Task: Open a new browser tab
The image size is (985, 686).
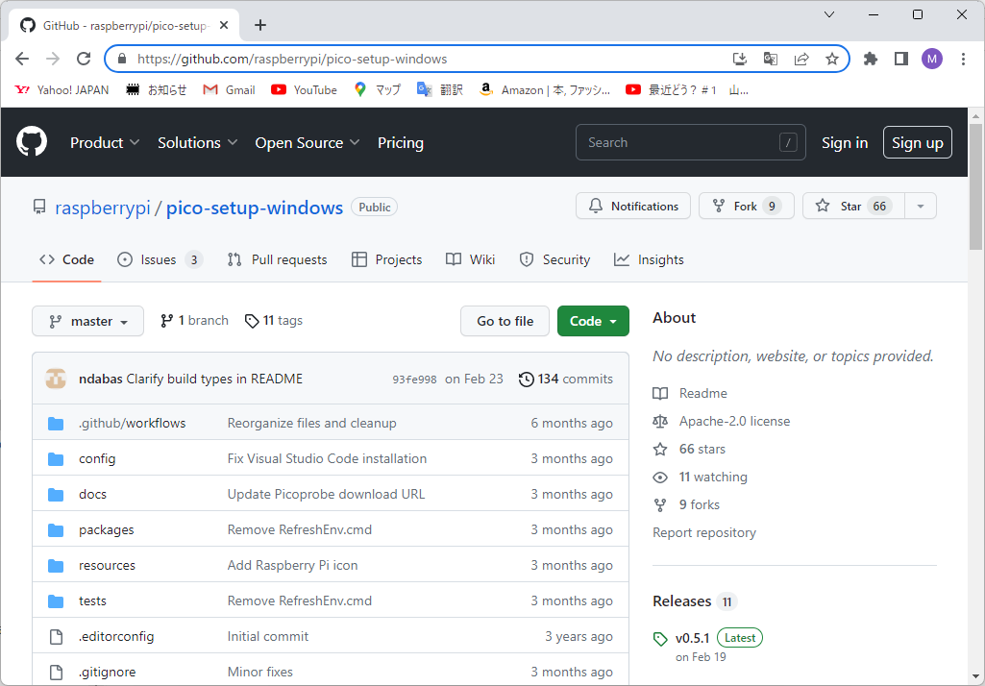Action: pos(260,25)
